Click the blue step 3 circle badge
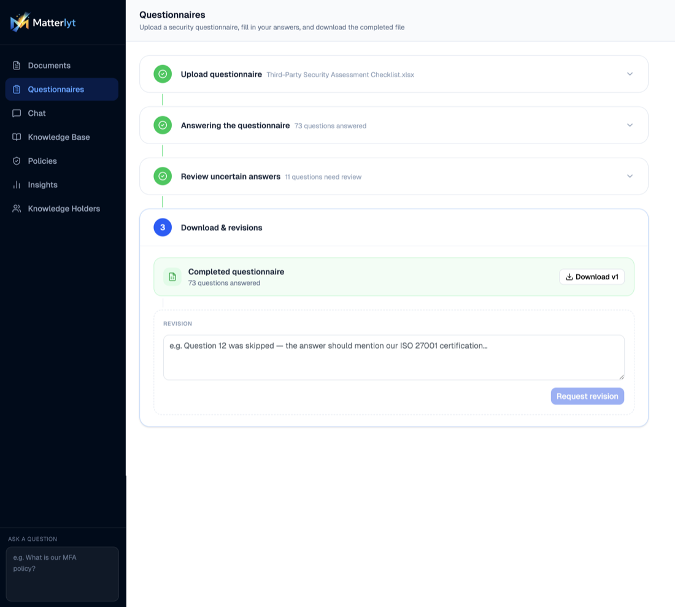Image resolution: width=675 pixels, height=607 pixels. click(163, 227)
